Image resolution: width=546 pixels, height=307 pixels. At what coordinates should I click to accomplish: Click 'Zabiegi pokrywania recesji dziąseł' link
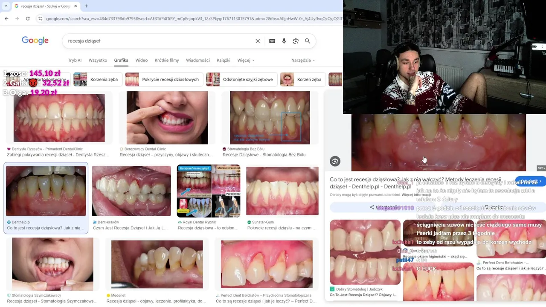(58, 155)
